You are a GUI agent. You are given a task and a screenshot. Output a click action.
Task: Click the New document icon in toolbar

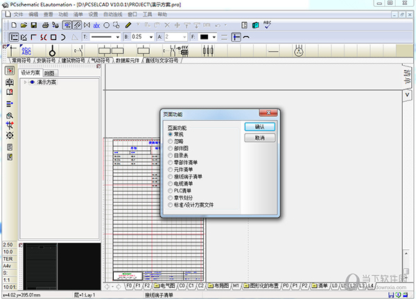point(14,25)
